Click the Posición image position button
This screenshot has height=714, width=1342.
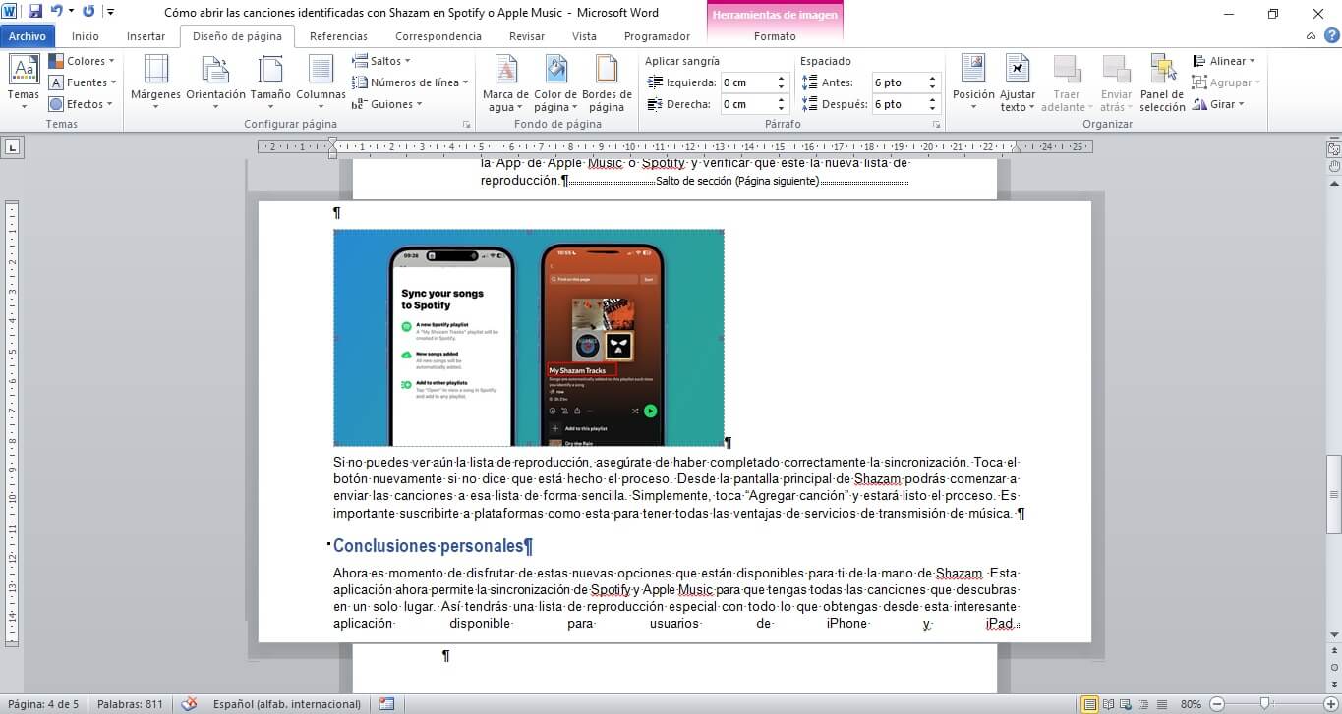click(x=973, y=82)
